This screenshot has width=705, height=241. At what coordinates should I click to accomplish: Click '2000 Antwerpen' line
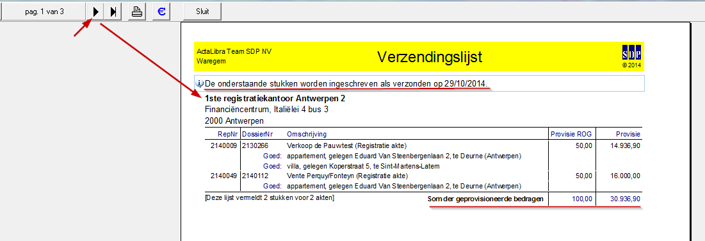tap(234, 120)
